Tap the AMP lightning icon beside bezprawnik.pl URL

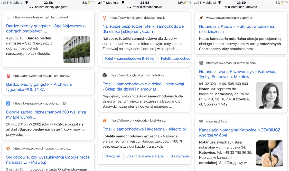(64, 104)
